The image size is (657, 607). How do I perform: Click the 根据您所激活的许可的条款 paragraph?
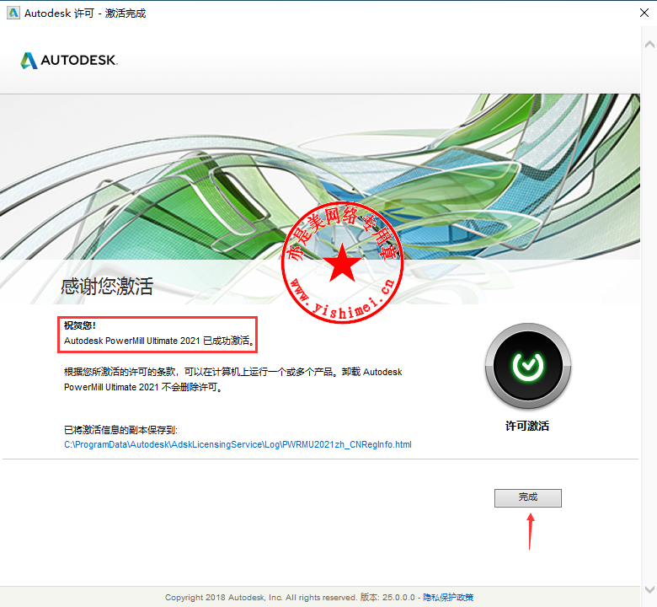click(233, 379)
